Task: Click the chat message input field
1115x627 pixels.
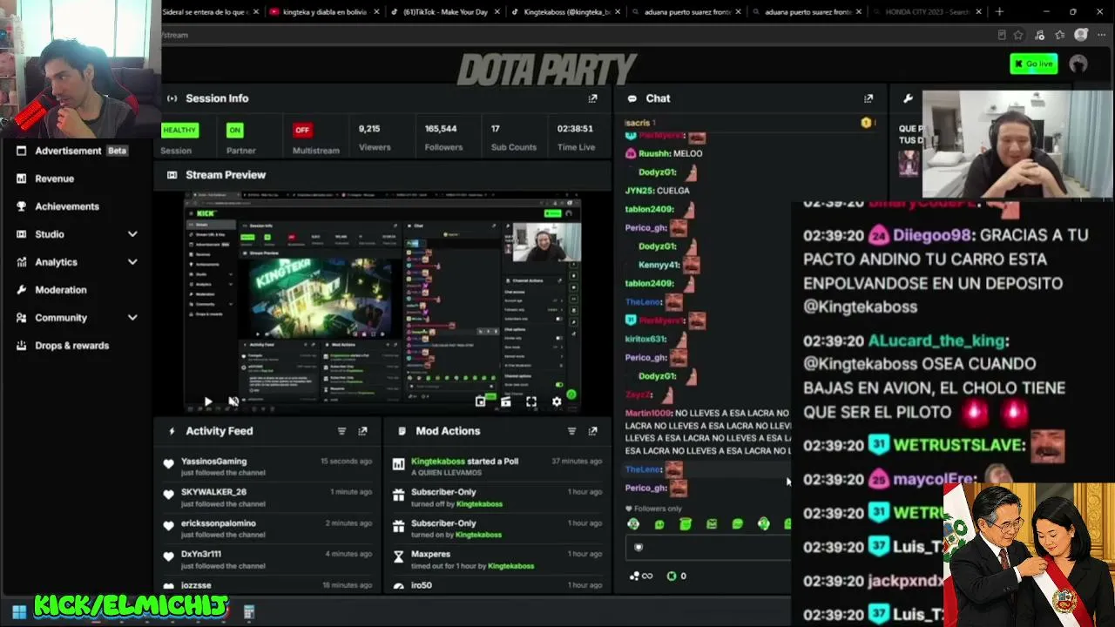Action: pyautogui.click(x=707, y=548)
